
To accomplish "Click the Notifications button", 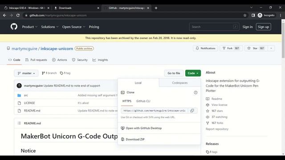I will [x=205, y=48].
